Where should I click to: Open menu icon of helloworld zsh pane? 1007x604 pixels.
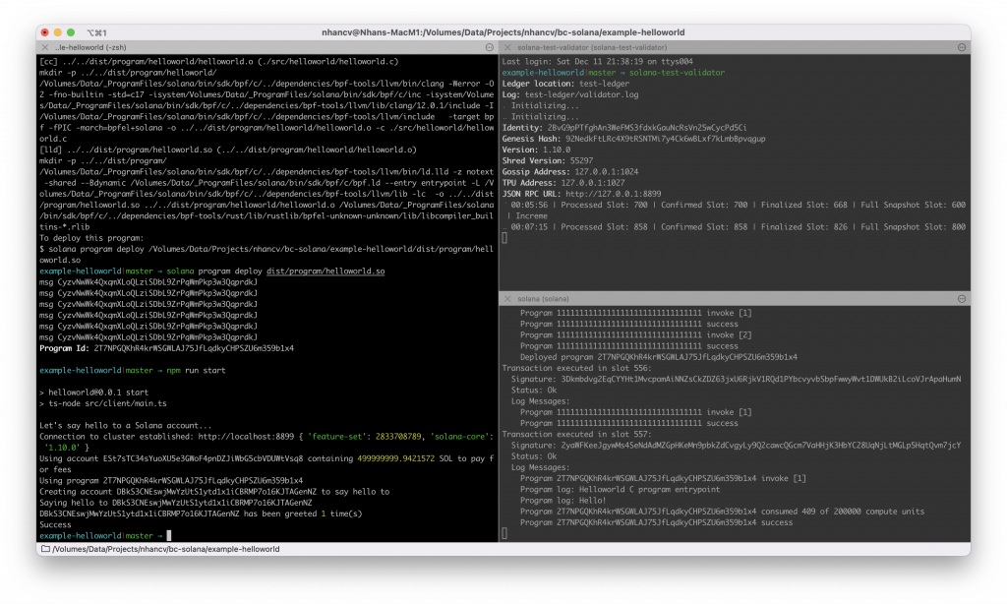tap(490, 47)
